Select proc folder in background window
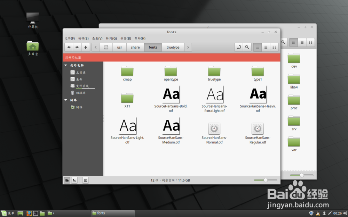The image size is (348, 217). click(x=294, y=102)
